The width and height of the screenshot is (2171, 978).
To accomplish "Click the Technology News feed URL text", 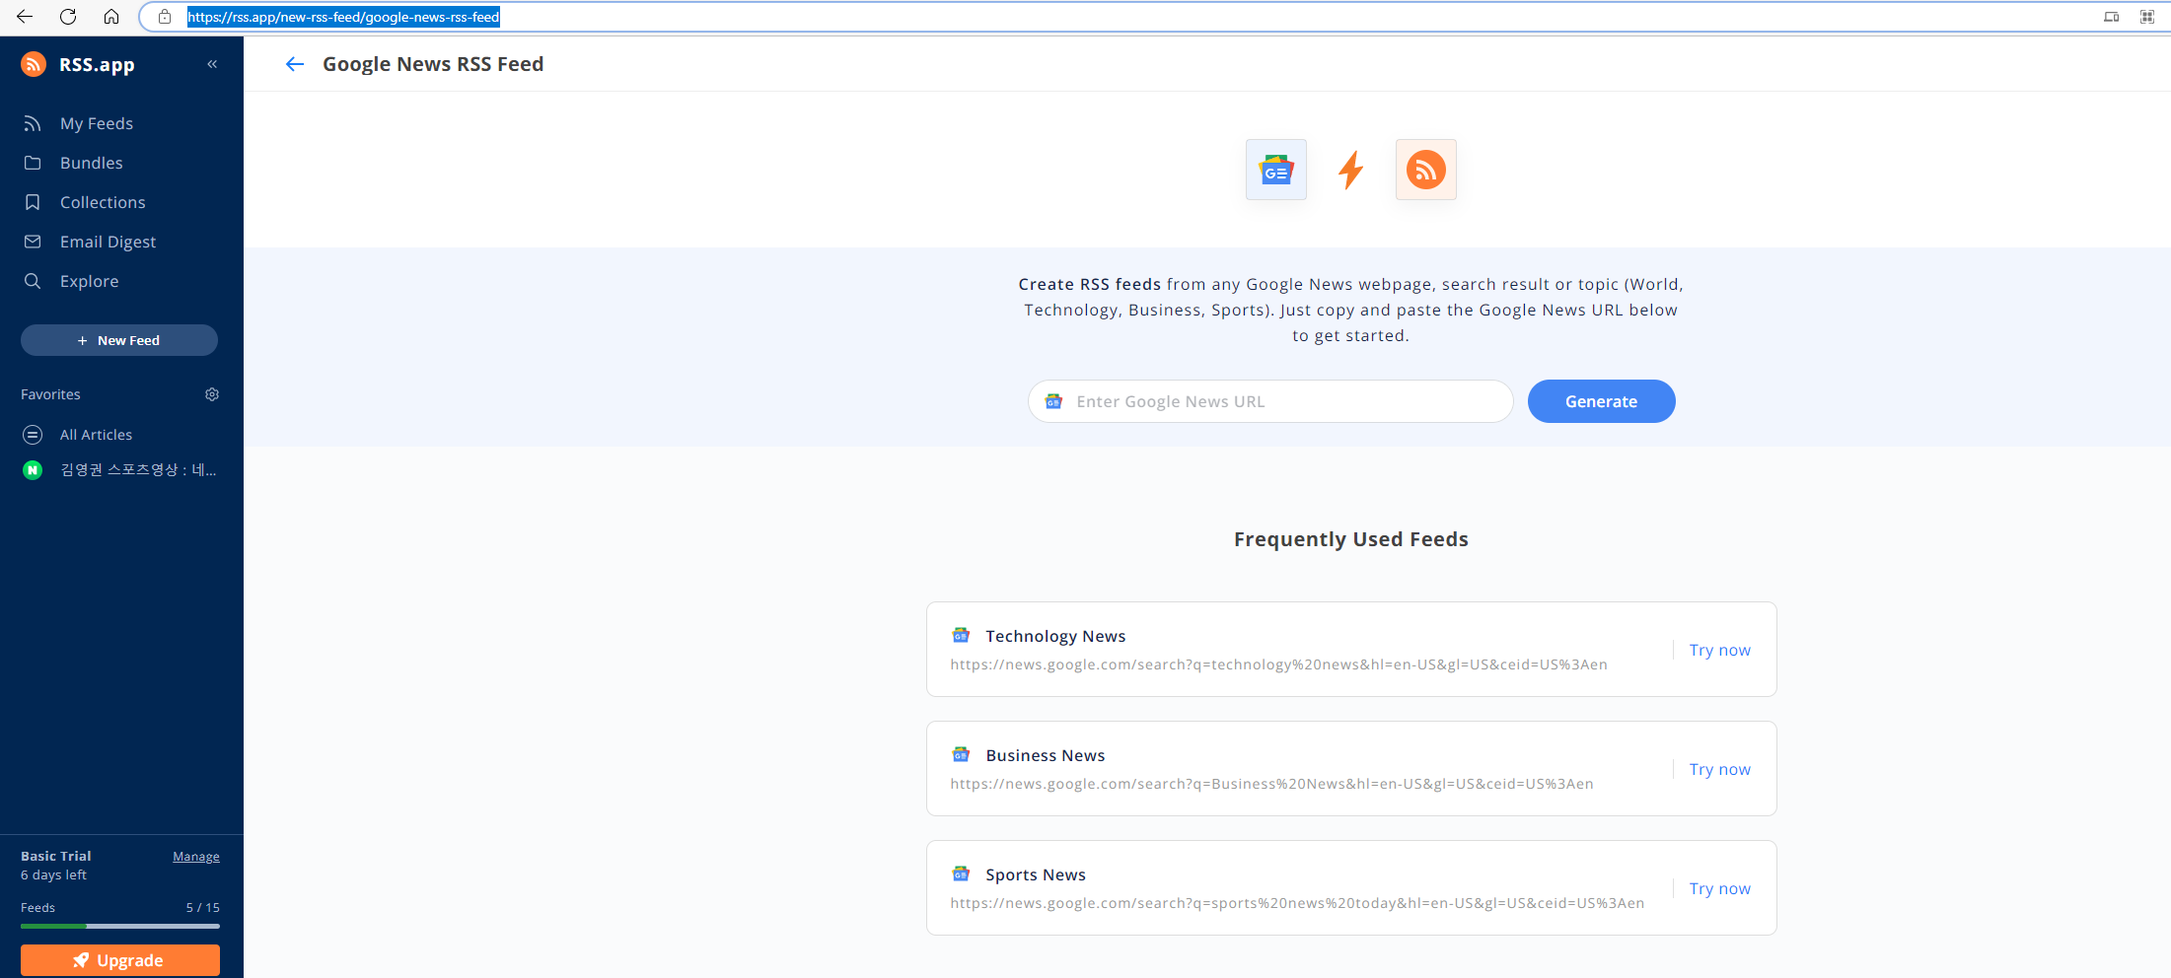I will (1278, 664).
